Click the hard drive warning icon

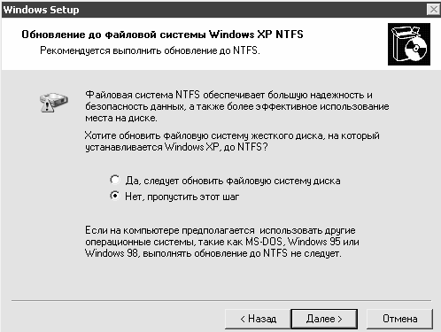click(54, 103)
